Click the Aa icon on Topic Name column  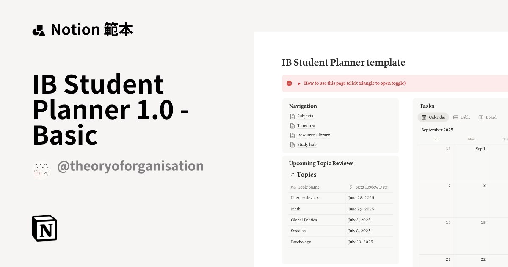point(293,187)
